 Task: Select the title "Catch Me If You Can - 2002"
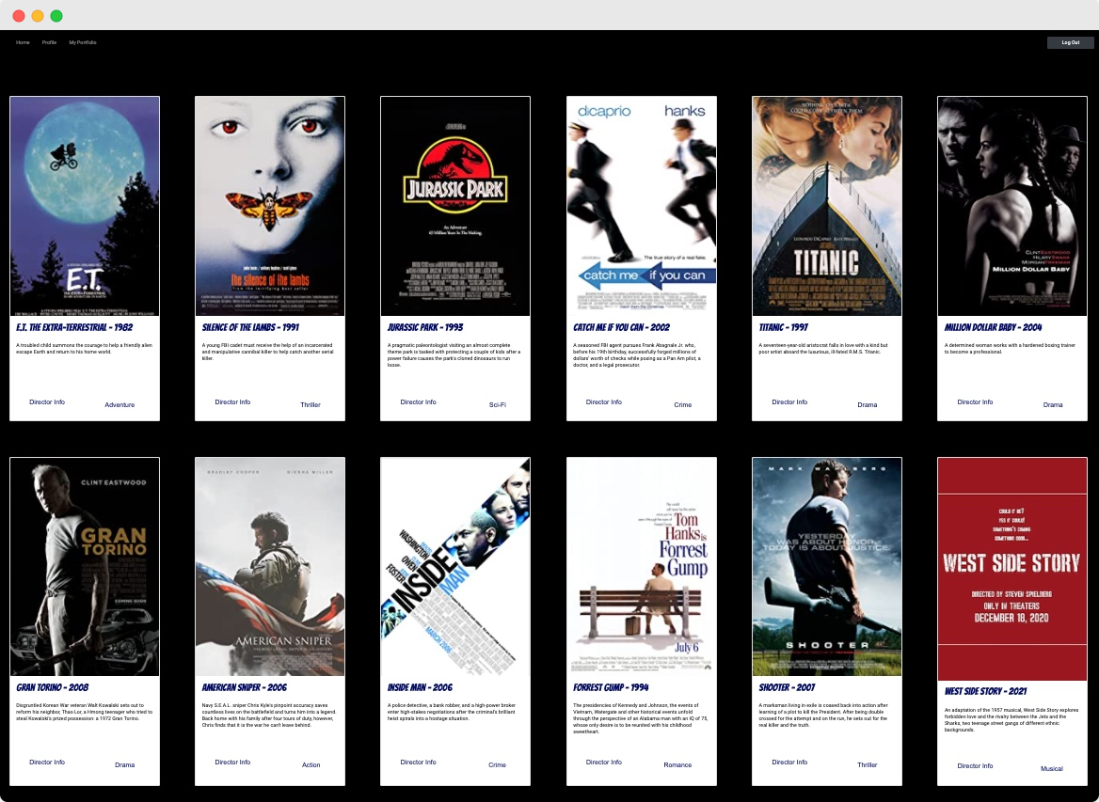point(622,327)
